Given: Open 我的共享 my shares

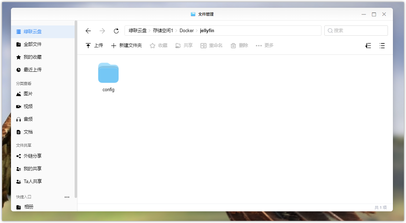Looking at the screenshot, I should [43, 169].
